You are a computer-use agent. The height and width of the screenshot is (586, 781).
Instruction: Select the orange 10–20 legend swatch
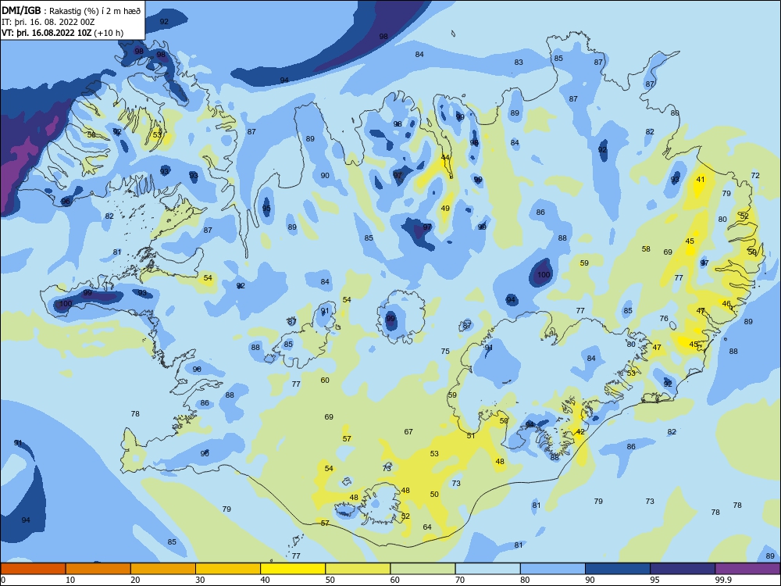pos(98,569)
